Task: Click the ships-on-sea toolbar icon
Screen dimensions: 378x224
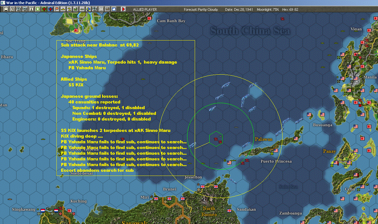Action: pyautogui.click(x=82, y=9)
